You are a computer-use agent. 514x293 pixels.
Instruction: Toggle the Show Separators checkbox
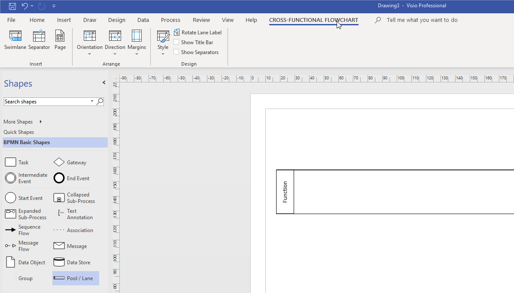click(x=176, y=52)
